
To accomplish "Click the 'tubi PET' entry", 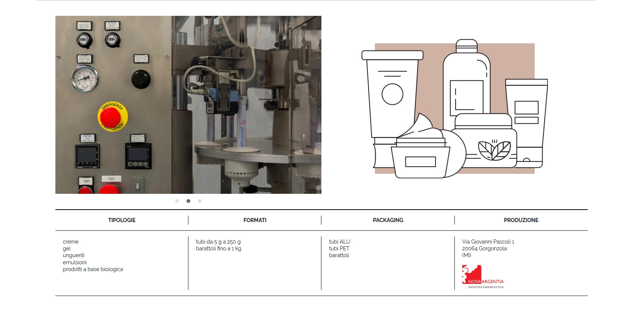I will tap(339, 248).
